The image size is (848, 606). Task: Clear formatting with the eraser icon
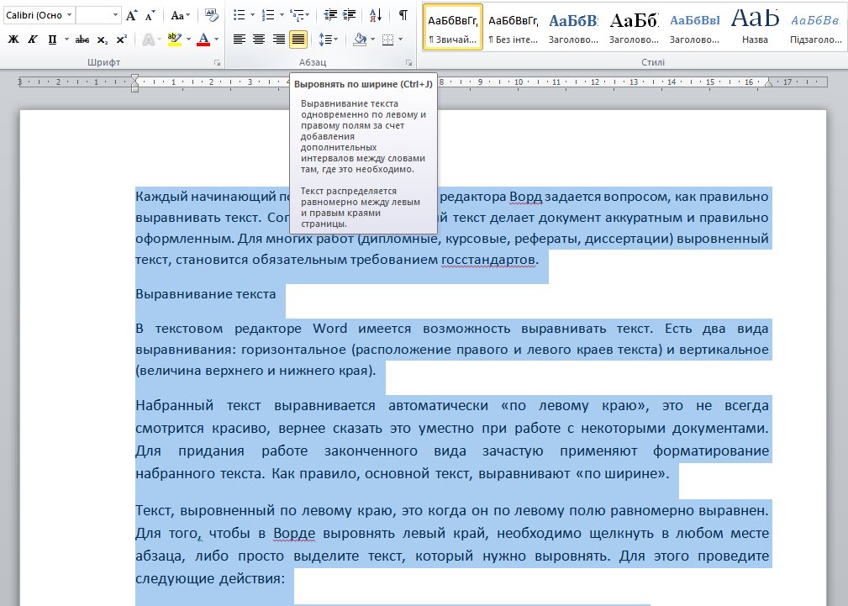(x=210, y=15)
